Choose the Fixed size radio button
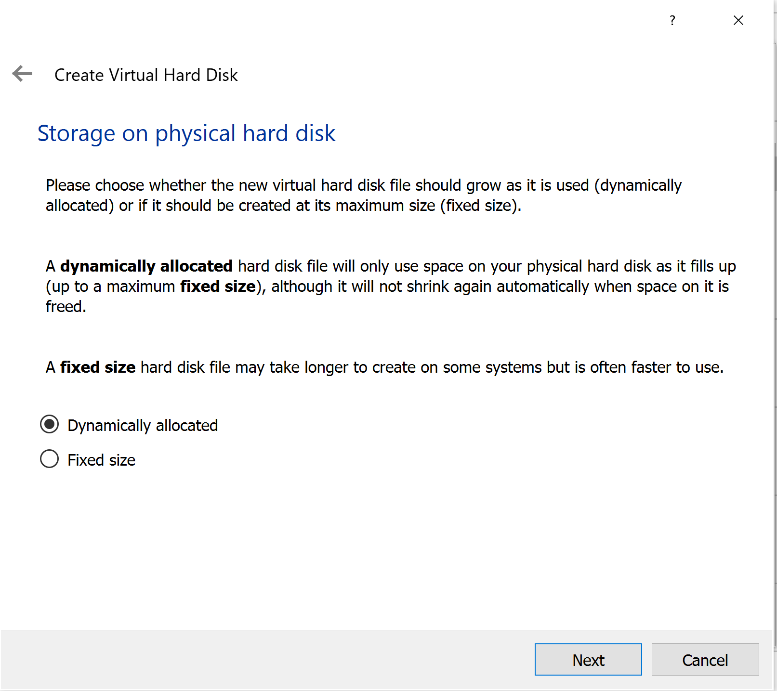The image size is (777, 691). coord(49,459)
